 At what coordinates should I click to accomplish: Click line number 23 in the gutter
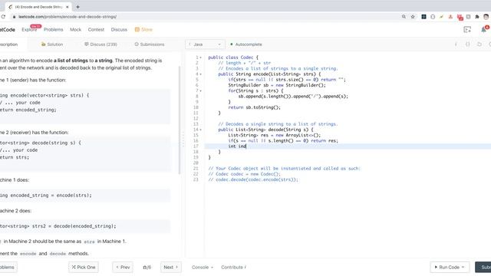pyautogui.click(x=196, y=180)
